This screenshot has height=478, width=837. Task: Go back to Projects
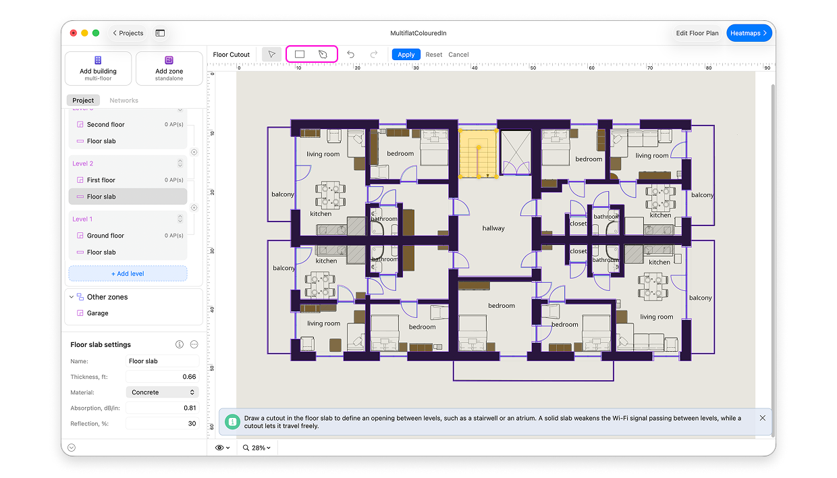coord(128,33)
